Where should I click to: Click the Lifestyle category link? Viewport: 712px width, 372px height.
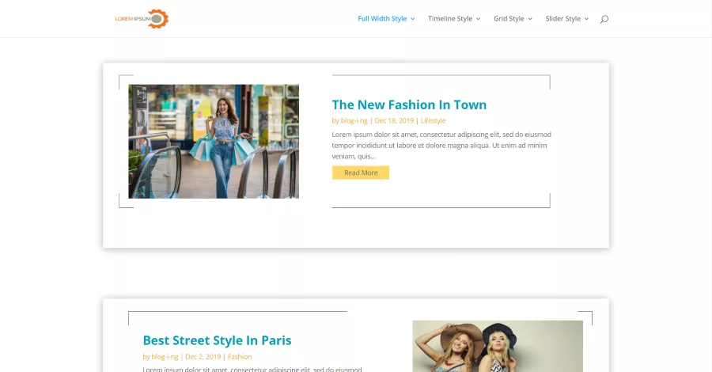pyautogui.click(x=434, y=121)
